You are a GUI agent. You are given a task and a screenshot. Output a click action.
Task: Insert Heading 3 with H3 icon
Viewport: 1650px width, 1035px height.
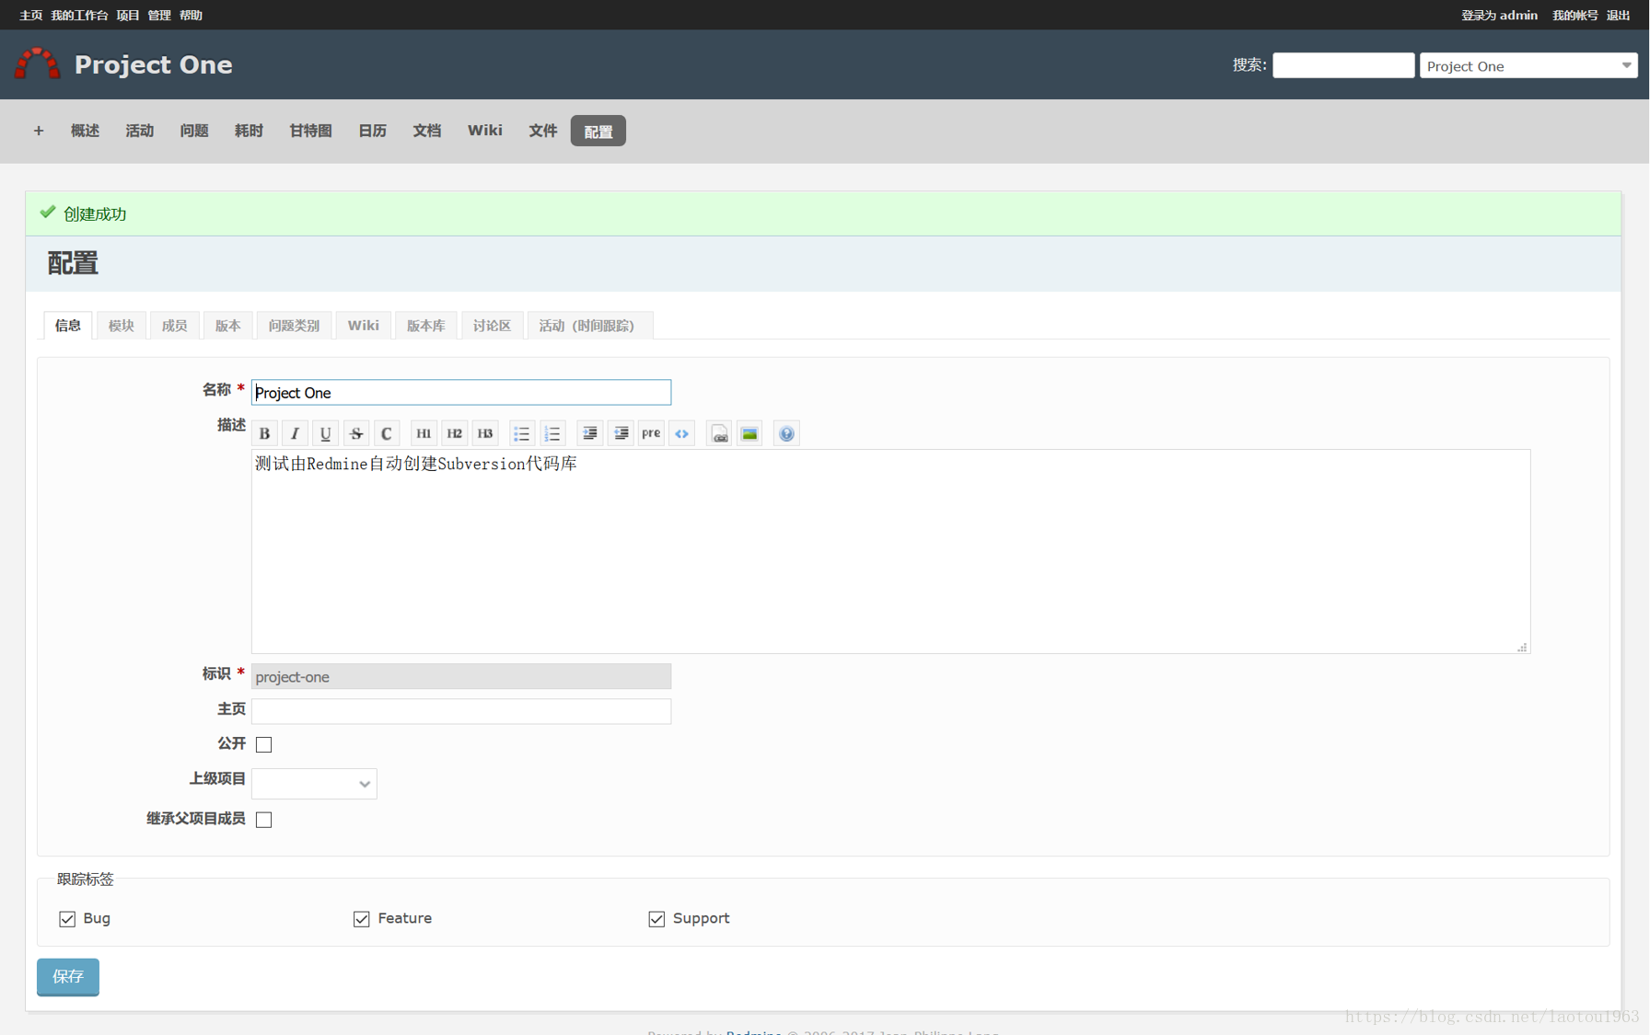pos(484,433)
